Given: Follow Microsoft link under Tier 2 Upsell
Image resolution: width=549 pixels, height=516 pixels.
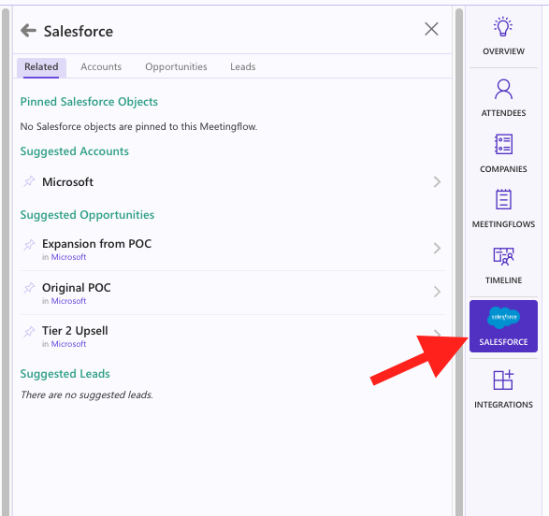Looking at the screenshot, I should click(x=68, y=344).
